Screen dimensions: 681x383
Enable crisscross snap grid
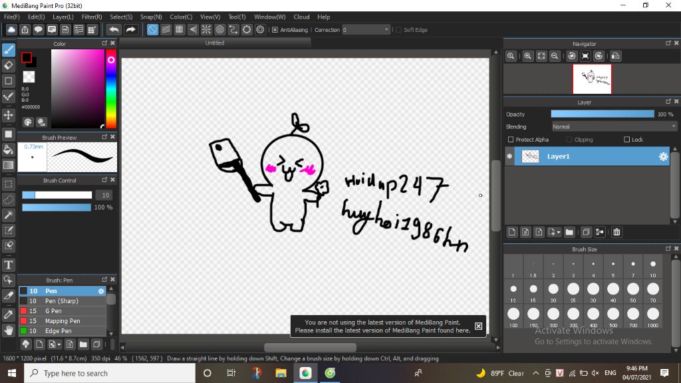[x=180, y=29]
